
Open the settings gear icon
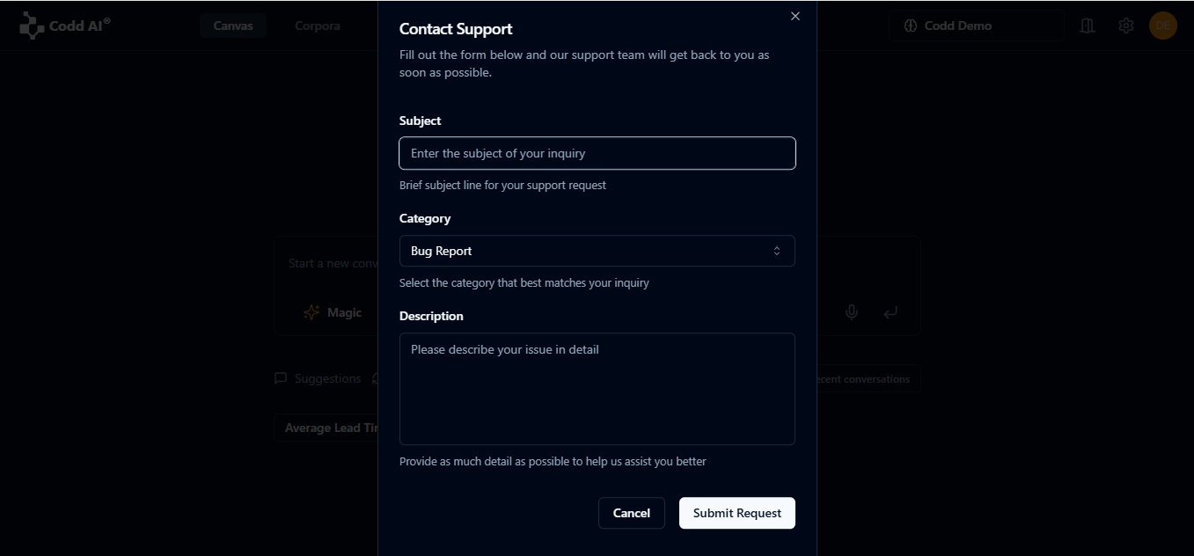coord(1126,26)
